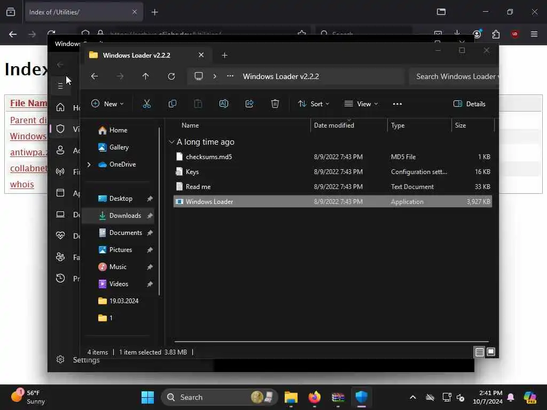Select the checksums.md5 file
The height and width of the screenshot is (410, 547).
tap(332, 157)
